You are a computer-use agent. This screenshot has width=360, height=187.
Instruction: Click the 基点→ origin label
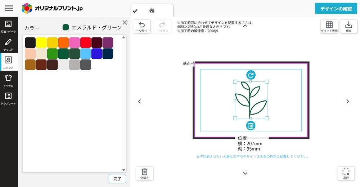189,63
